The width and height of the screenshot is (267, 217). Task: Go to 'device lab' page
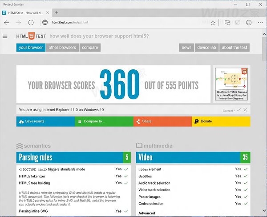click(206, 48)
